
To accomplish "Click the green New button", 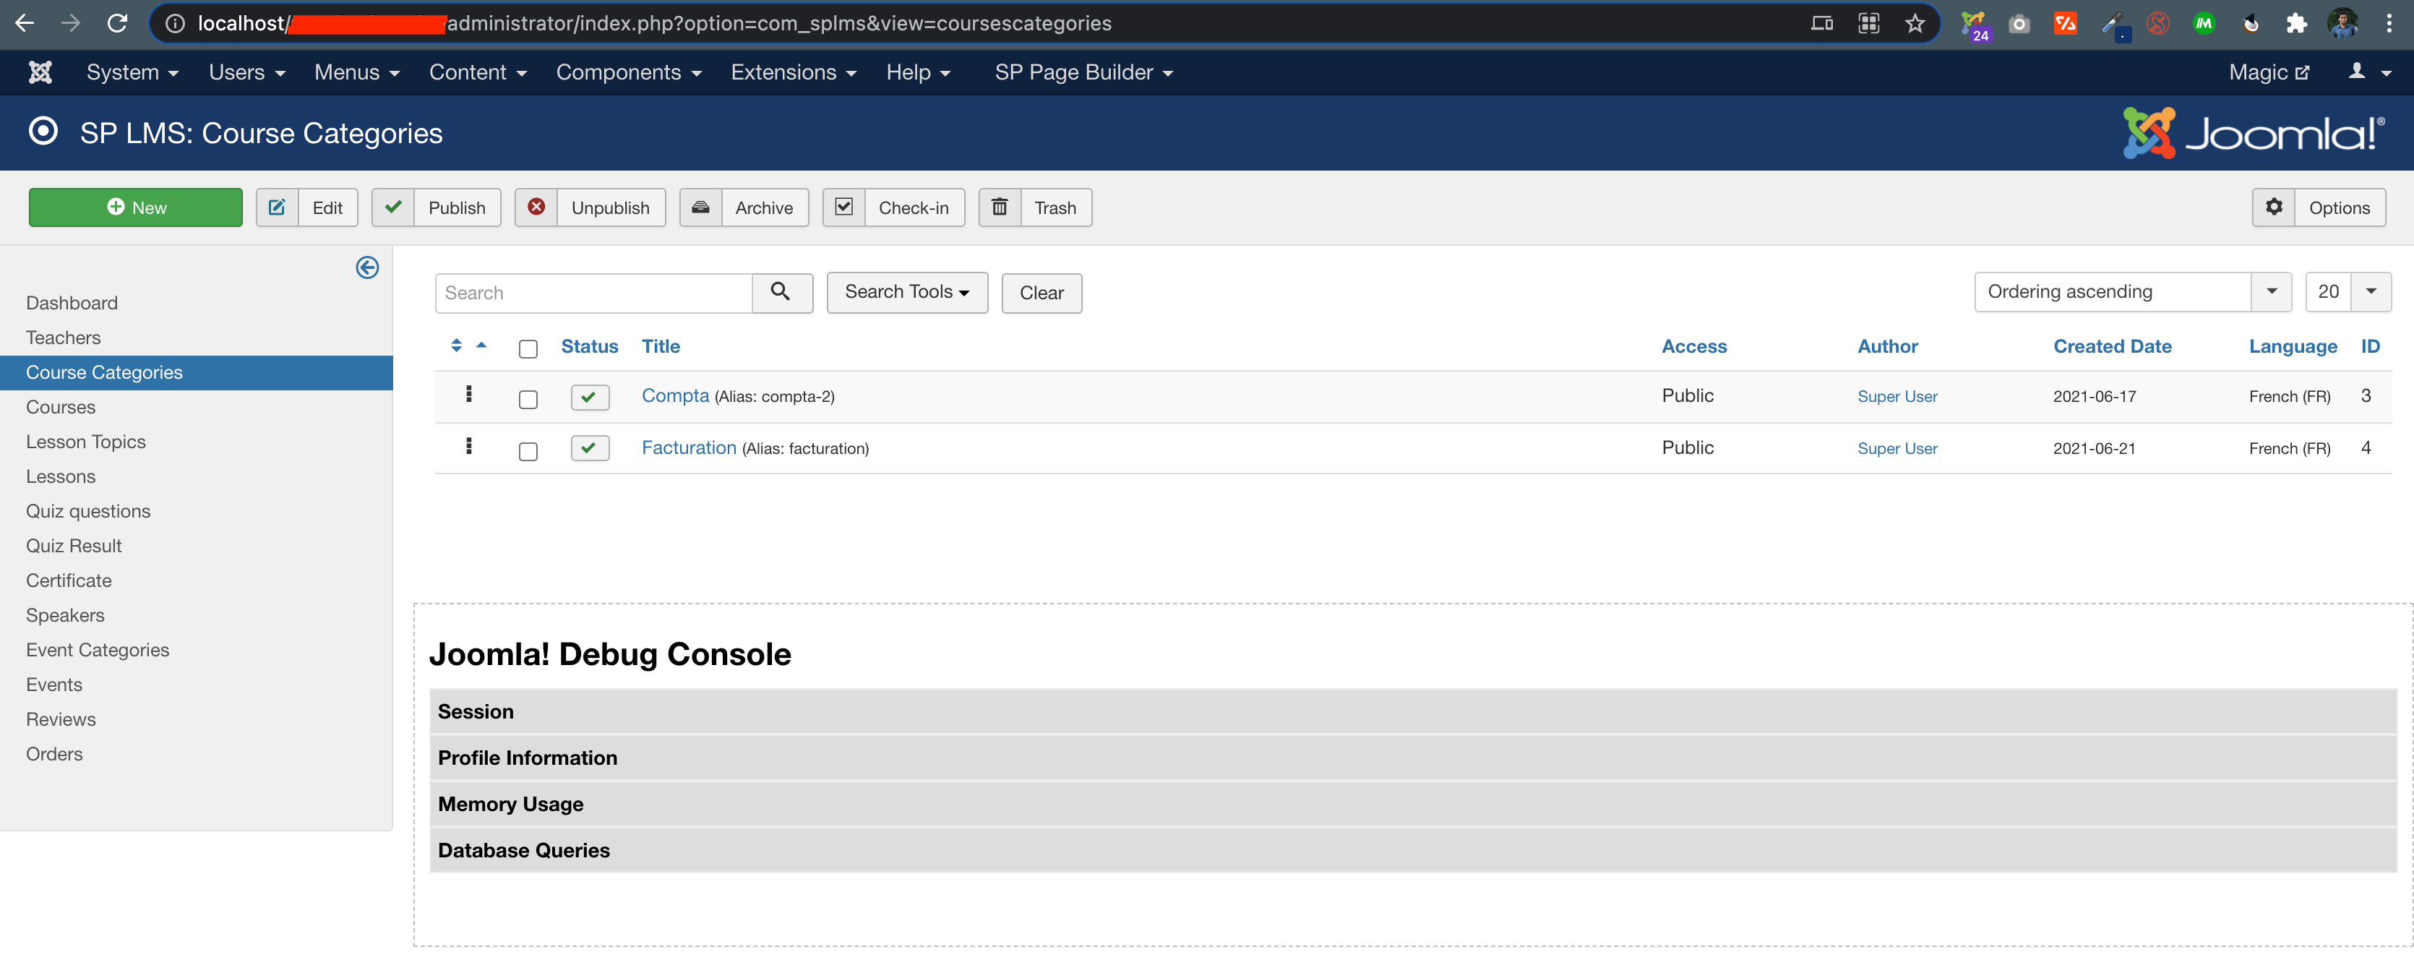I will 136,207.
